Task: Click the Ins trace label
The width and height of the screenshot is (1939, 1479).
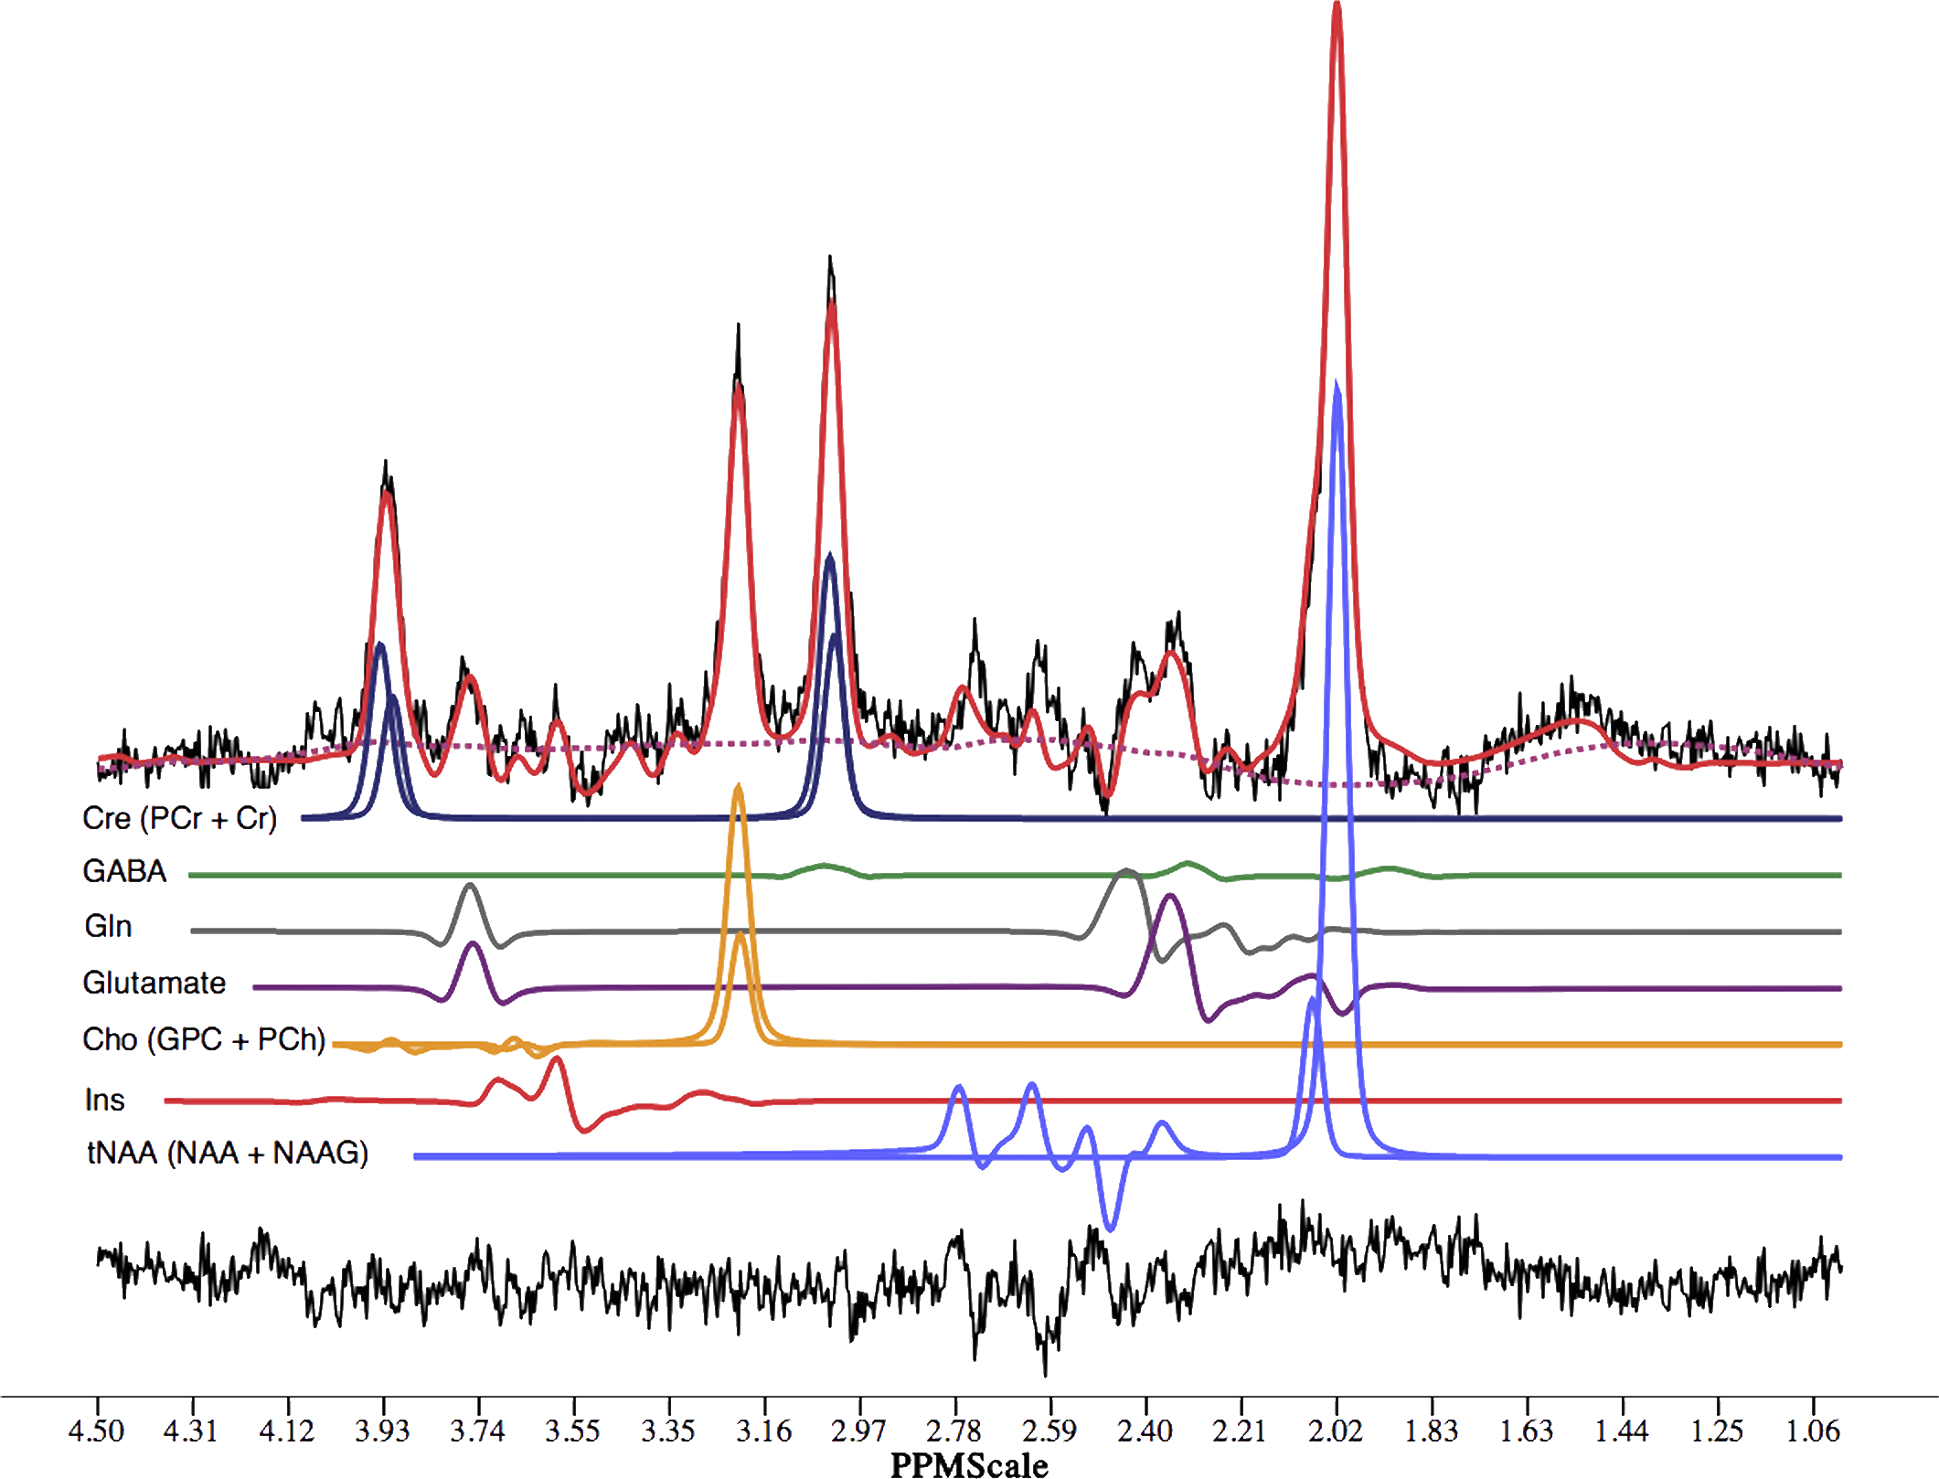Action: click(x=104, y=1100)
